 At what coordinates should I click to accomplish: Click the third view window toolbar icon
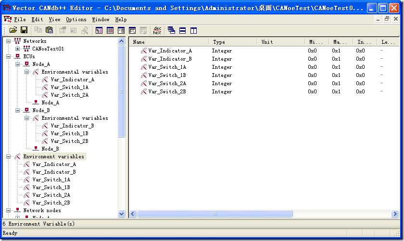(x=121, y=31)
